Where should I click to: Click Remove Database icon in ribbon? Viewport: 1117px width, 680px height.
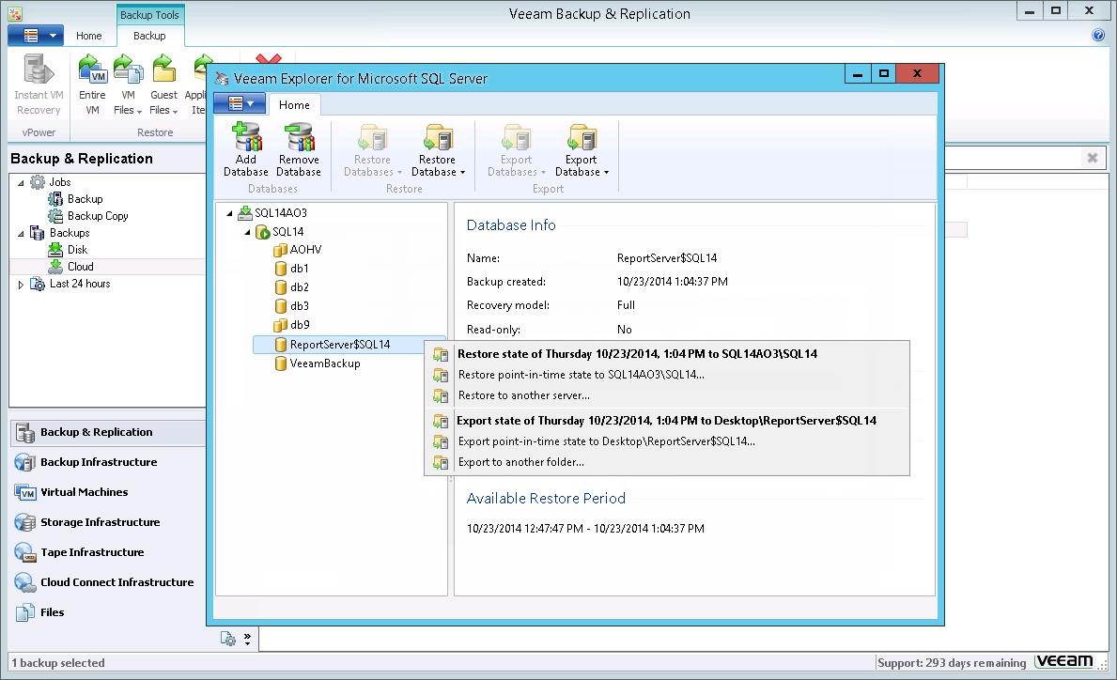(x=299, y=137)
